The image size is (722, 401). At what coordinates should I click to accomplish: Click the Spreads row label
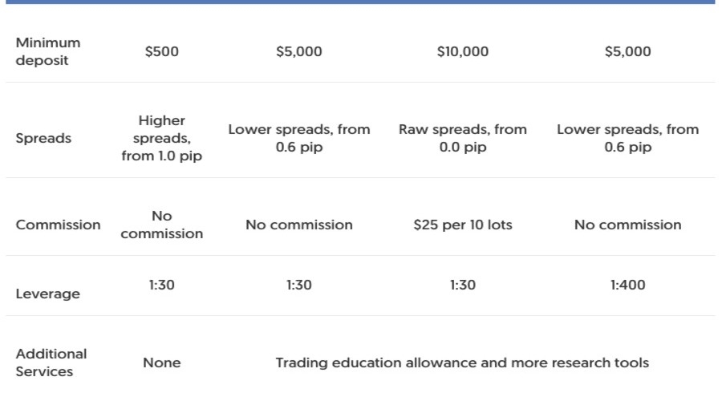coord(43,138)
